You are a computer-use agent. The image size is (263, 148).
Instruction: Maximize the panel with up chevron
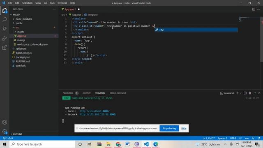pyautogui.click(x=255, y=93)
